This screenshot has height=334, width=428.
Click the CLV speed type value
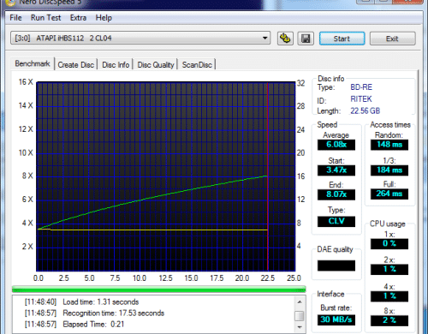336,221
